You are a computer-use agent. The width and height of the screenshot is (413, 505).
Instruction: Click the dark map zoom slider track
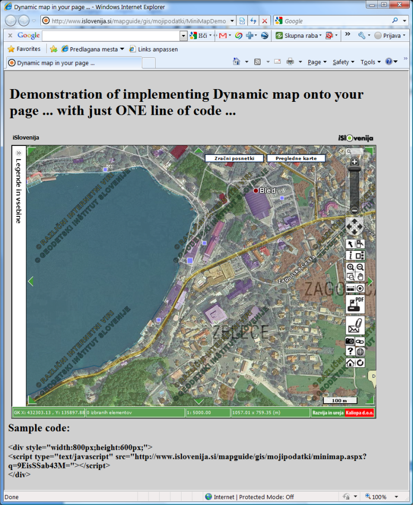354,189
